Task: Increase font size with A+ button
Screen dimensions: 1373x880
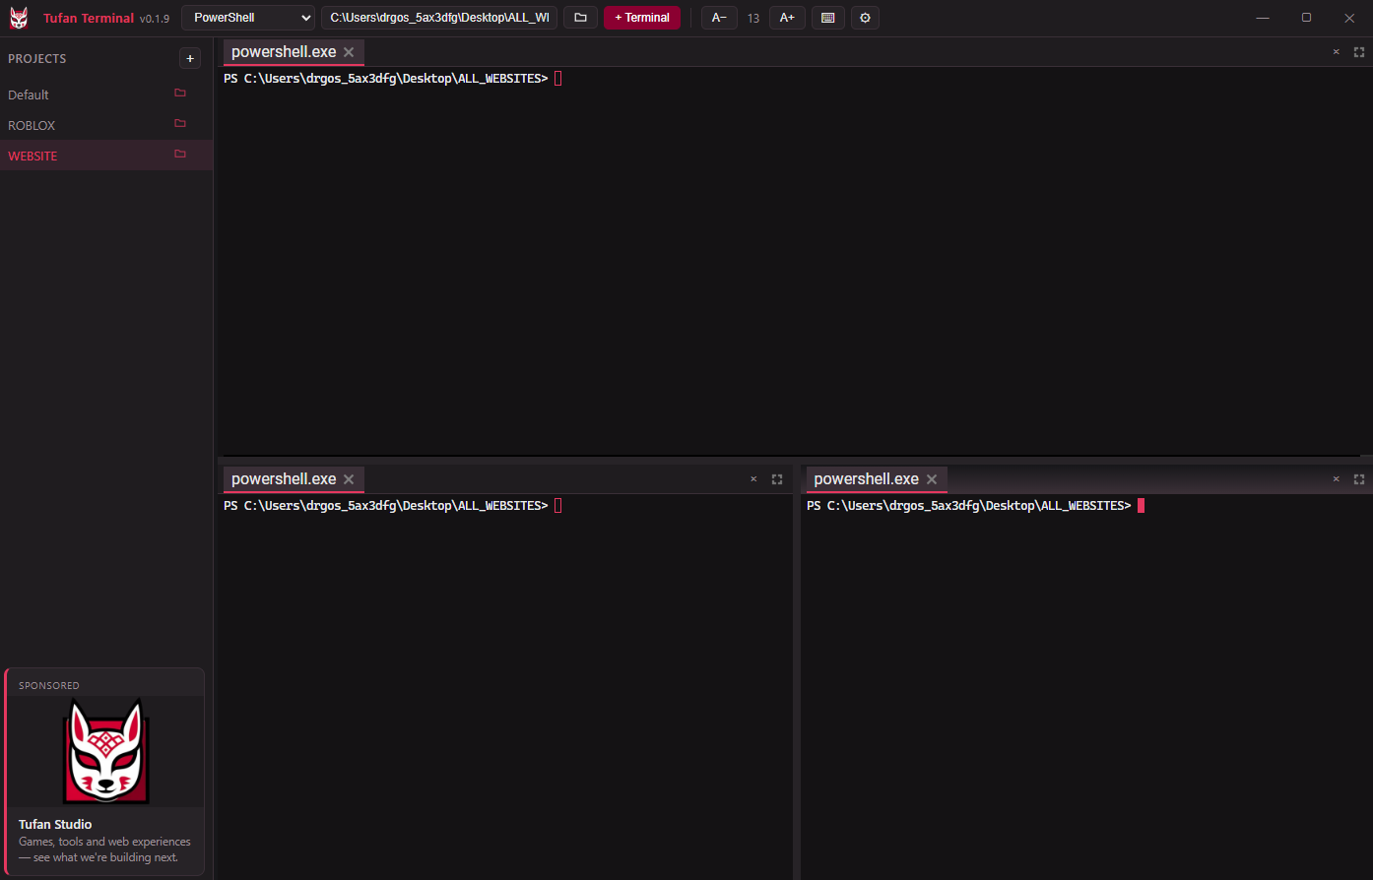Action: (787, 18)
